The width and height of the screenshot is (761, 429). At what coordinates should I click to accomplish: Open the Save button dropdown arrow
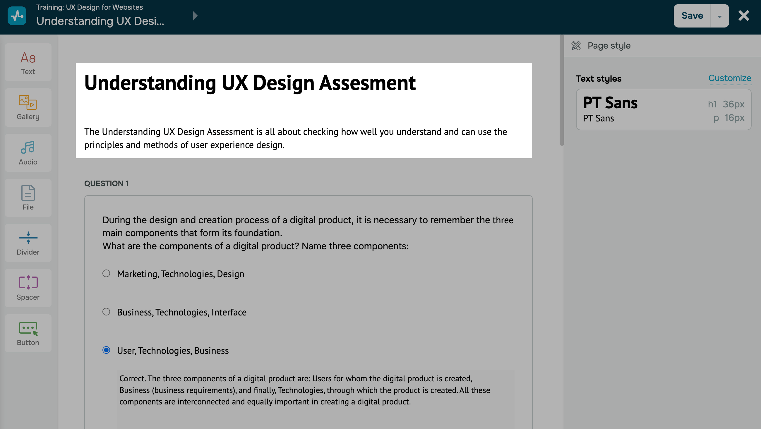click(x=720, y=16)
